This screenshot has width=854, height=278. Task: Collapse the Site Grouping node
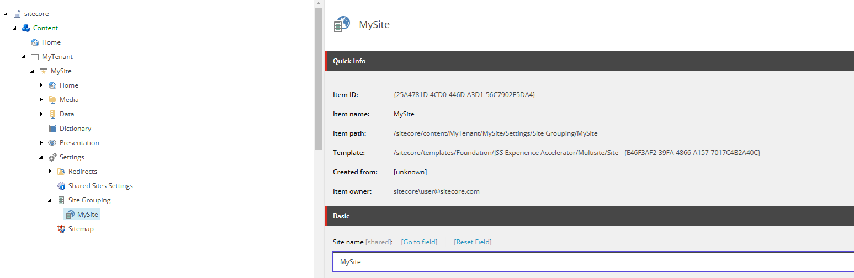[x=50, y=200]
